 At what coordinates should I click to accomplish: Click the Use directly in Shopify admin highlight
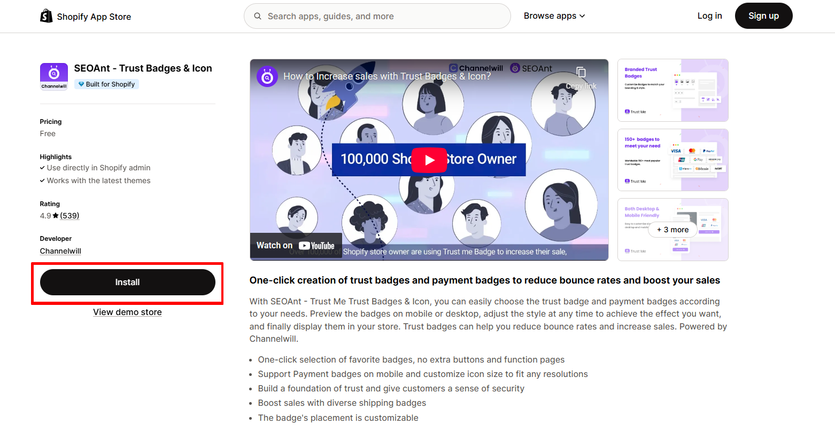98,168
